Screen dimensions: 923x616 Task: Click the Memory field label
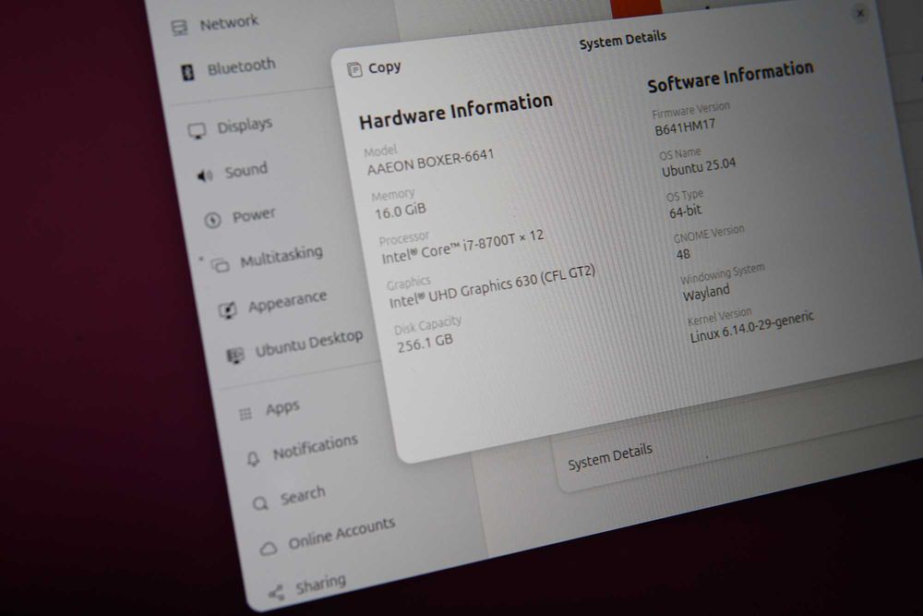[x=392, y=194]
